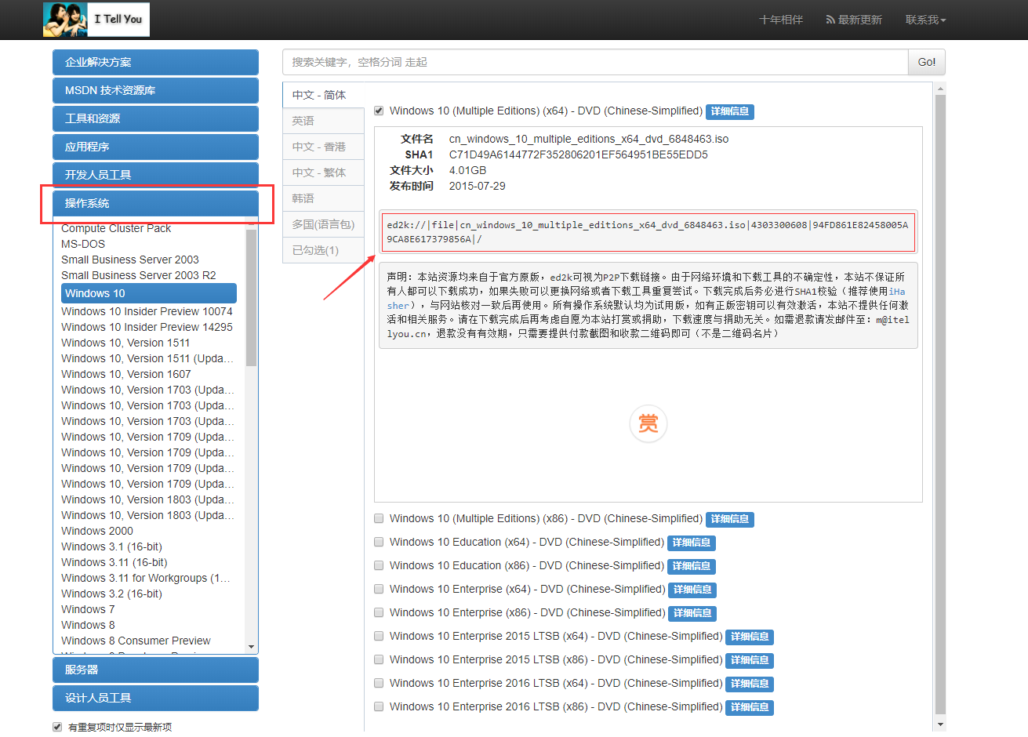The image size is (1028, 737).
Task: Click the ISO file name text
Action: 589,139
